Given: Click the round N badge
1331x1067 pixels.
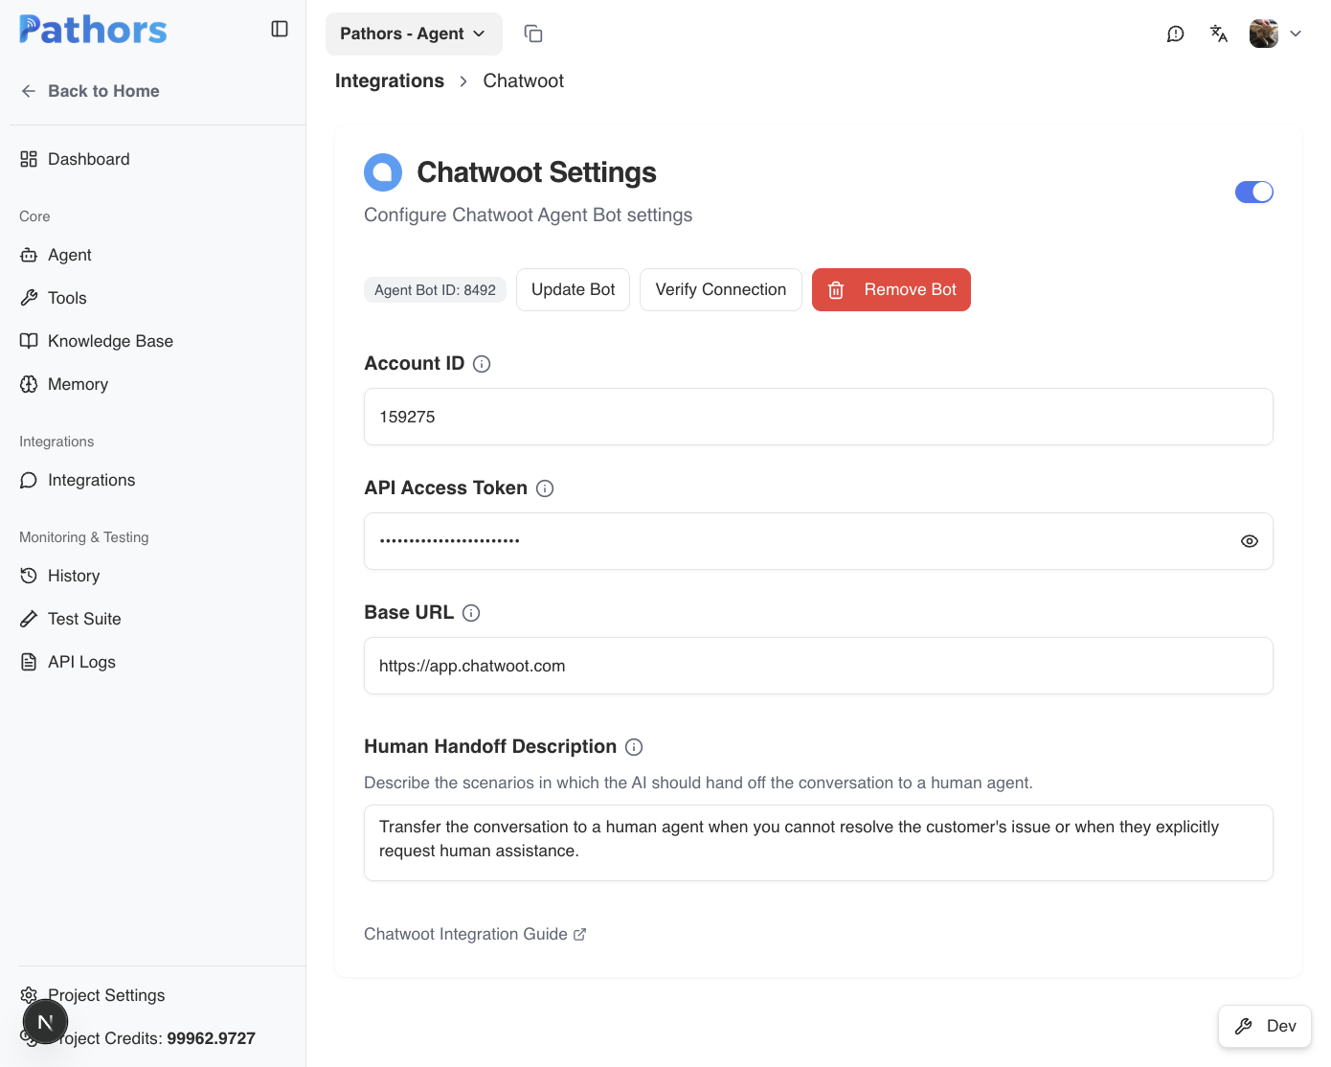Looking at the screenshot, I should point(45,1022).
